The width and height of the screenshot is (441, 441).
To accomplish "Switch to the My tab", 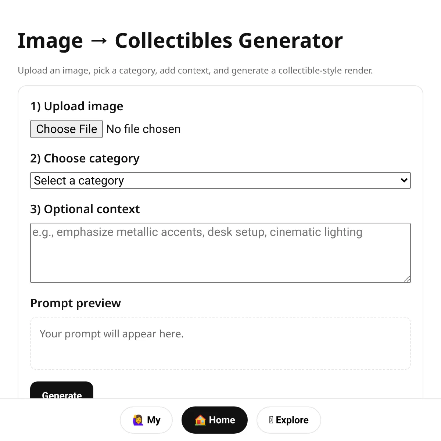I will (146, 420).
